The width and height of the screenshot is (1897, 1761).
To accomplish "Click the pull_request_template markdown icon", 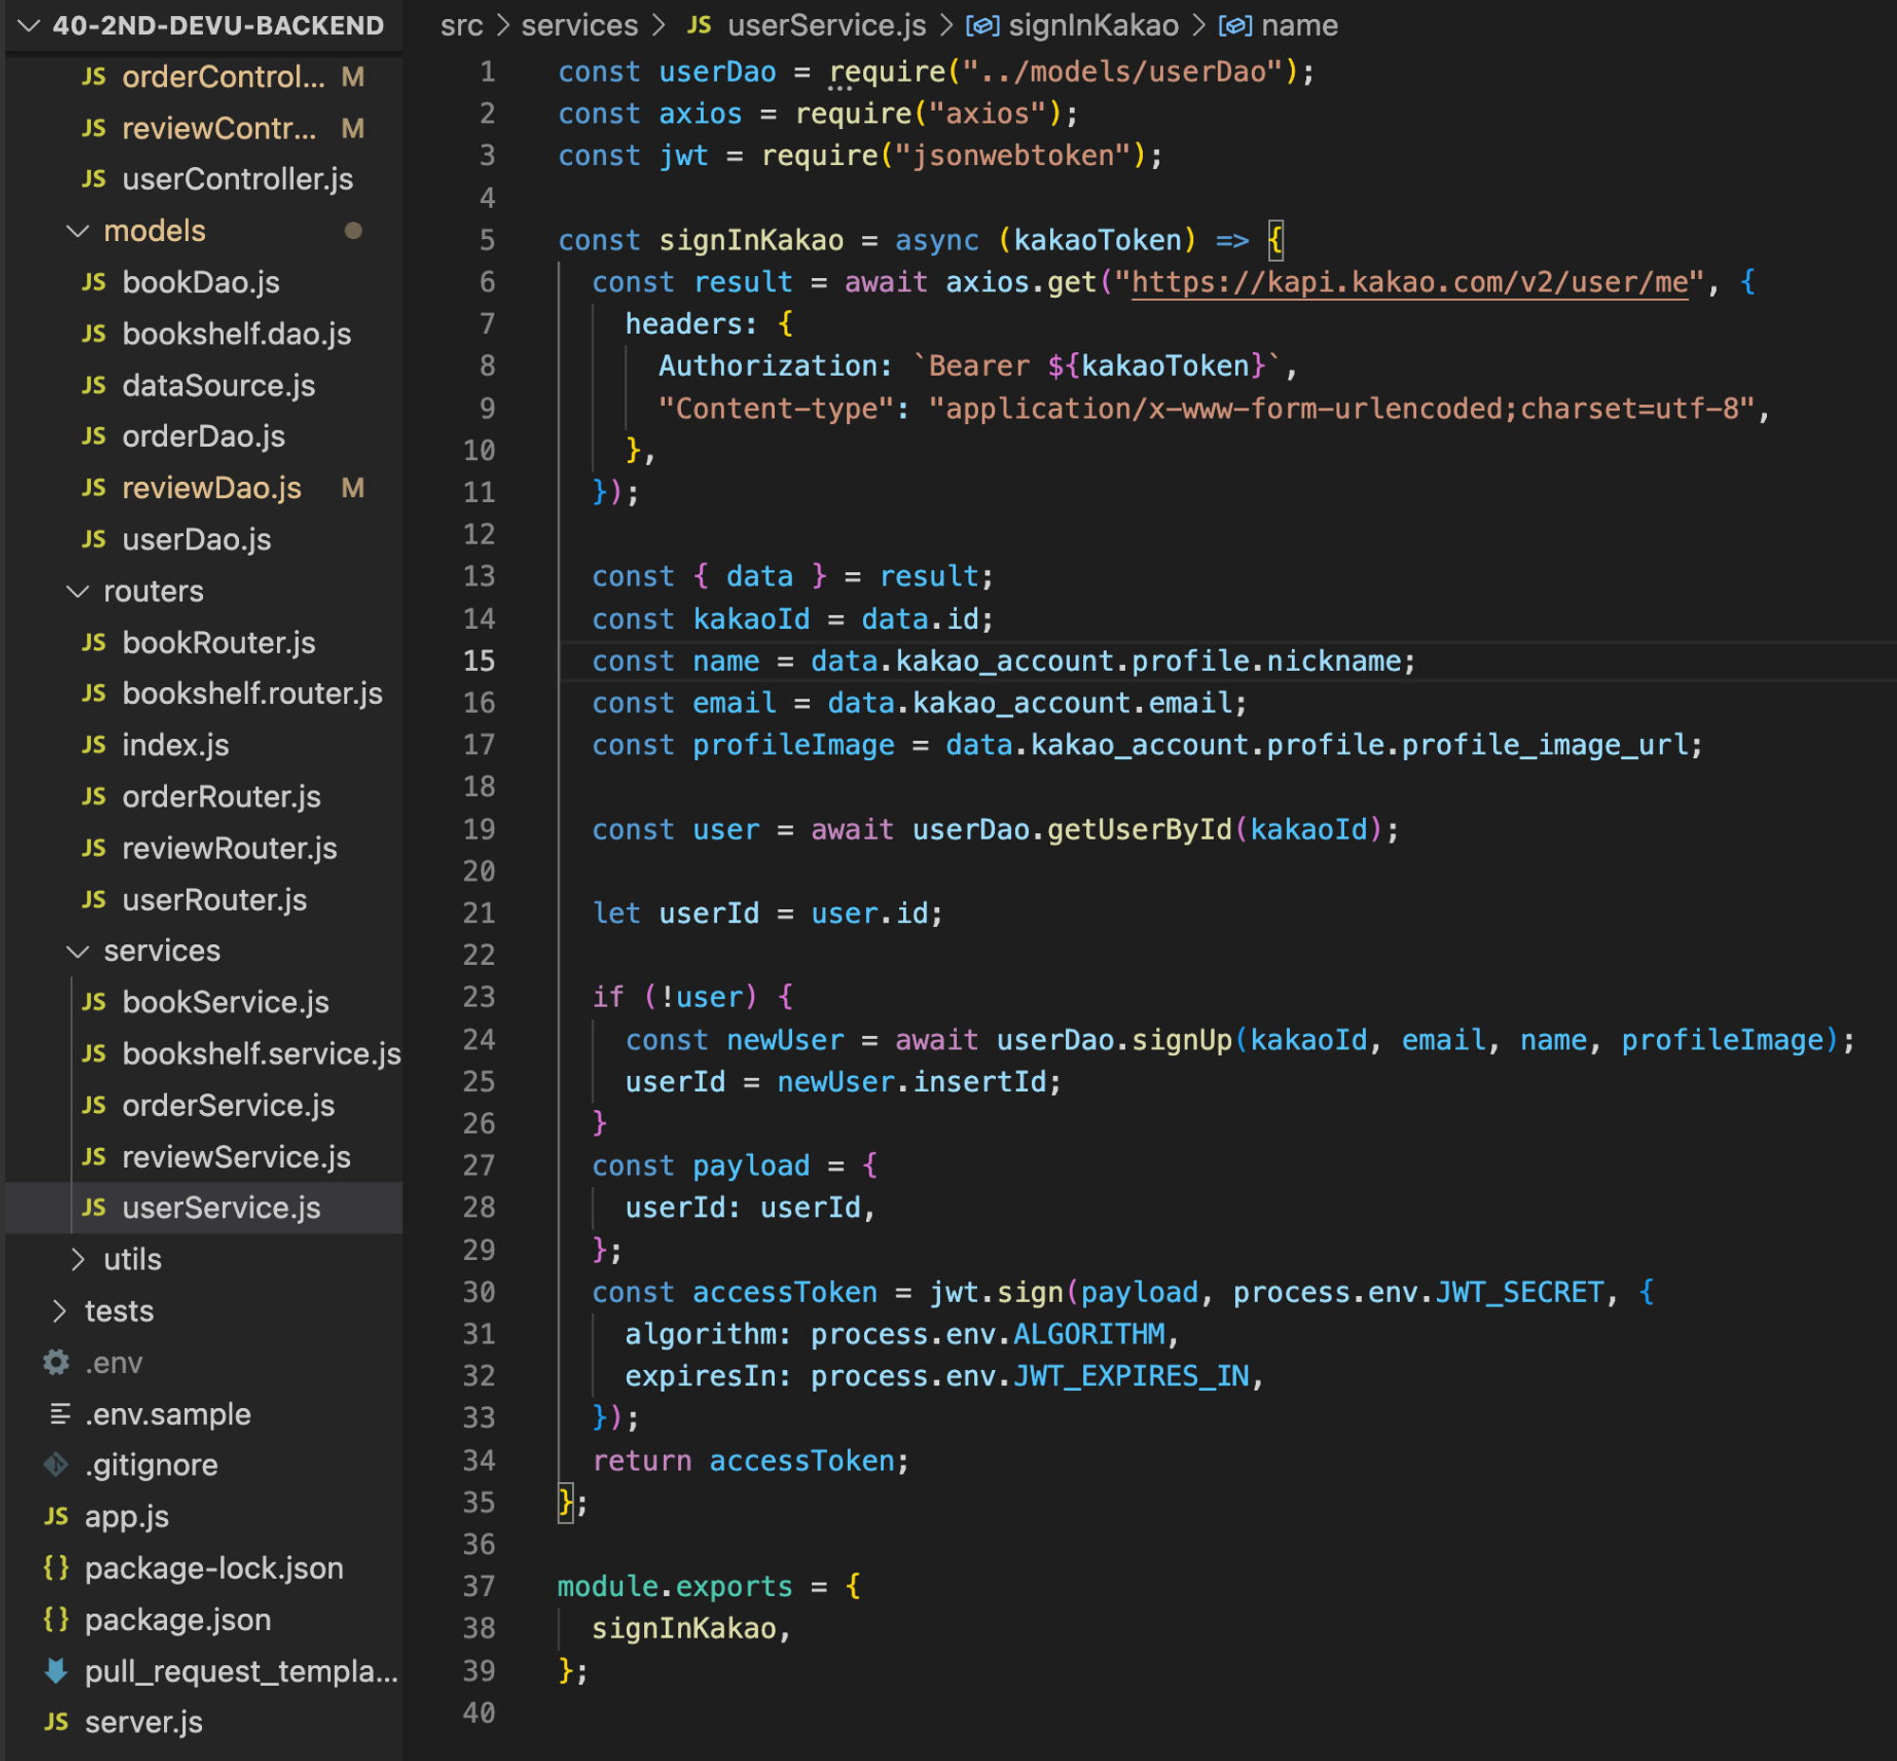I will click(x=56, y=1671).
